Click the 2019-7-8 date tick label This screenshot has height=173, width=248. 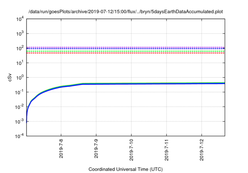click(x=61, y=148)
